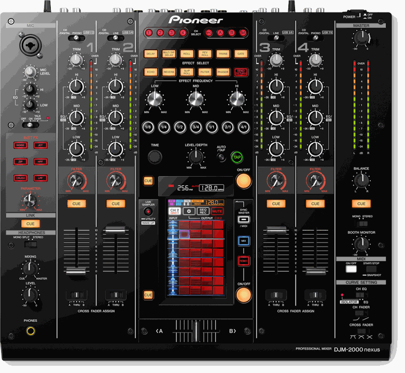Choose the SLIP ROLL effect
The width and height of the screenshot is (405, 373).
coord(187,72)
